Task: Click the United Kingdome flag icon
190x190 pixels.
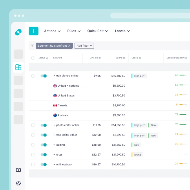Action: (55, 86)
